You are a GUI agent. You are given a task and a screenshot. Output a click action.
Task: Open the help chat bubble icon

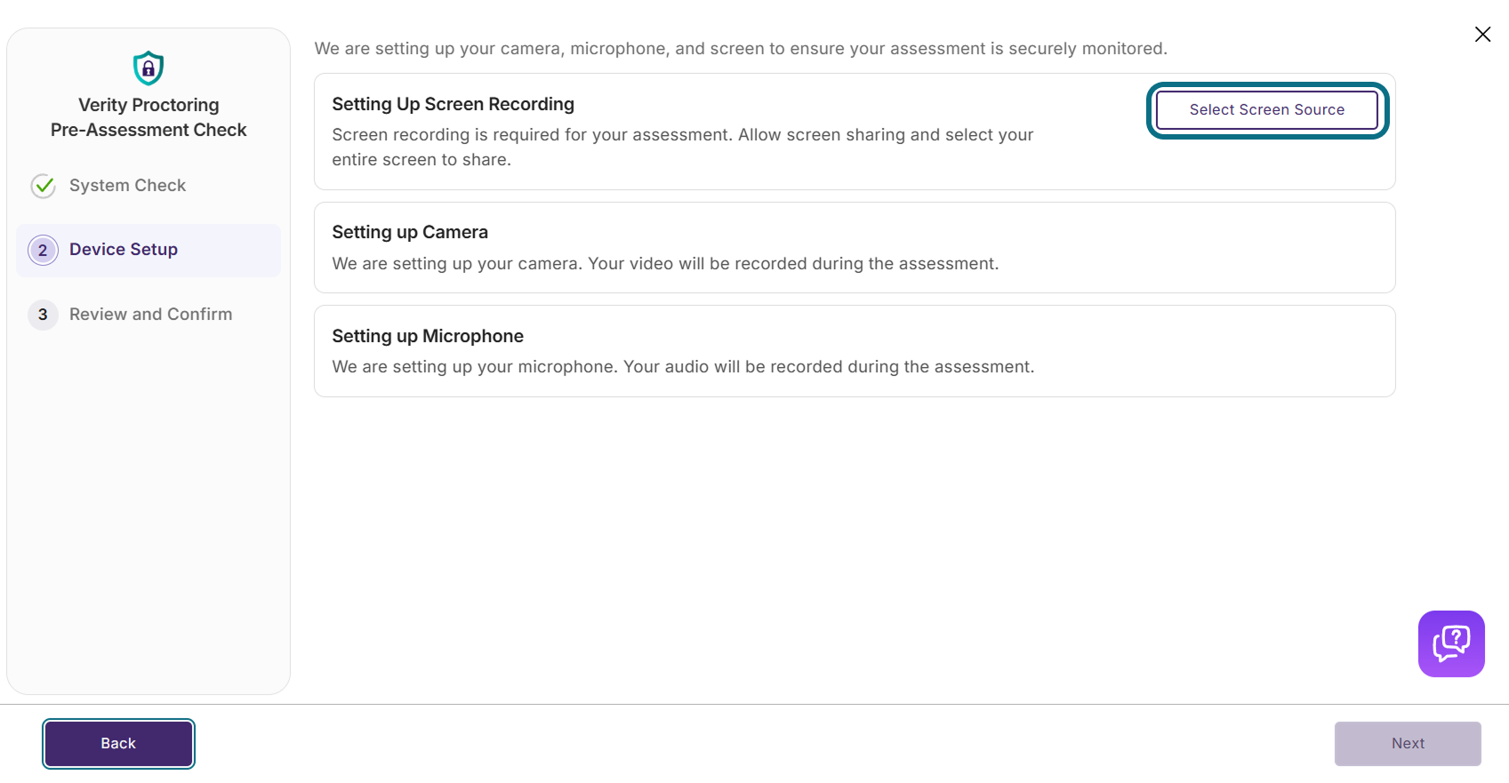point(1451,643)
